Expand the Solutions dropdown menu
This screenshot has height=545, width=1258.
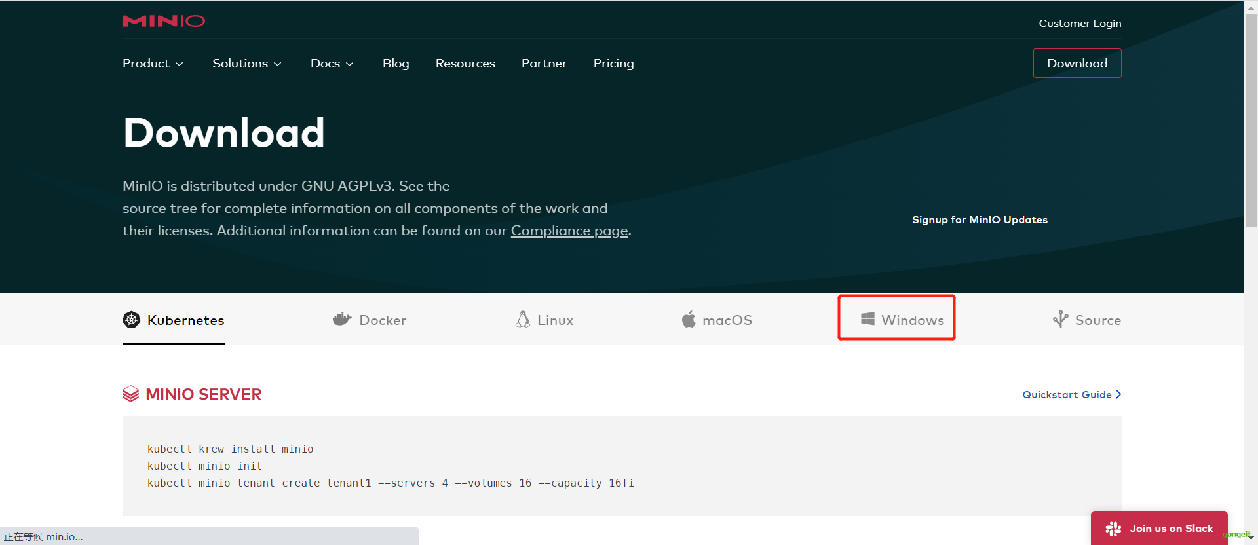247,64
